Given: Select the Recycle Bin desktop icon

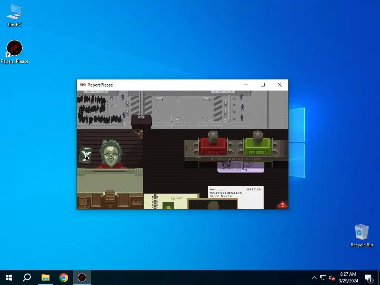Looking at the screenshot, I should (x=361, y=235).
